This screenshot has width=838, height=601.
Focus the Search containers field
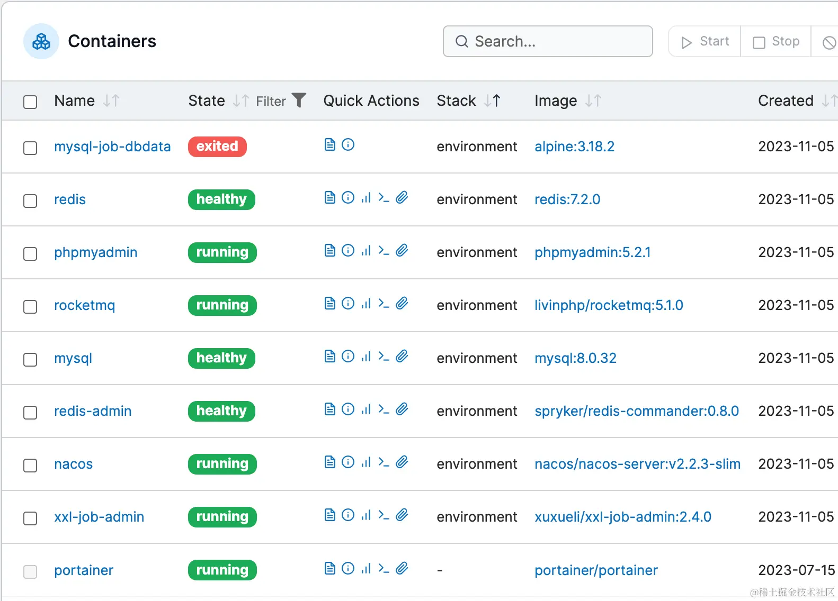548,41
